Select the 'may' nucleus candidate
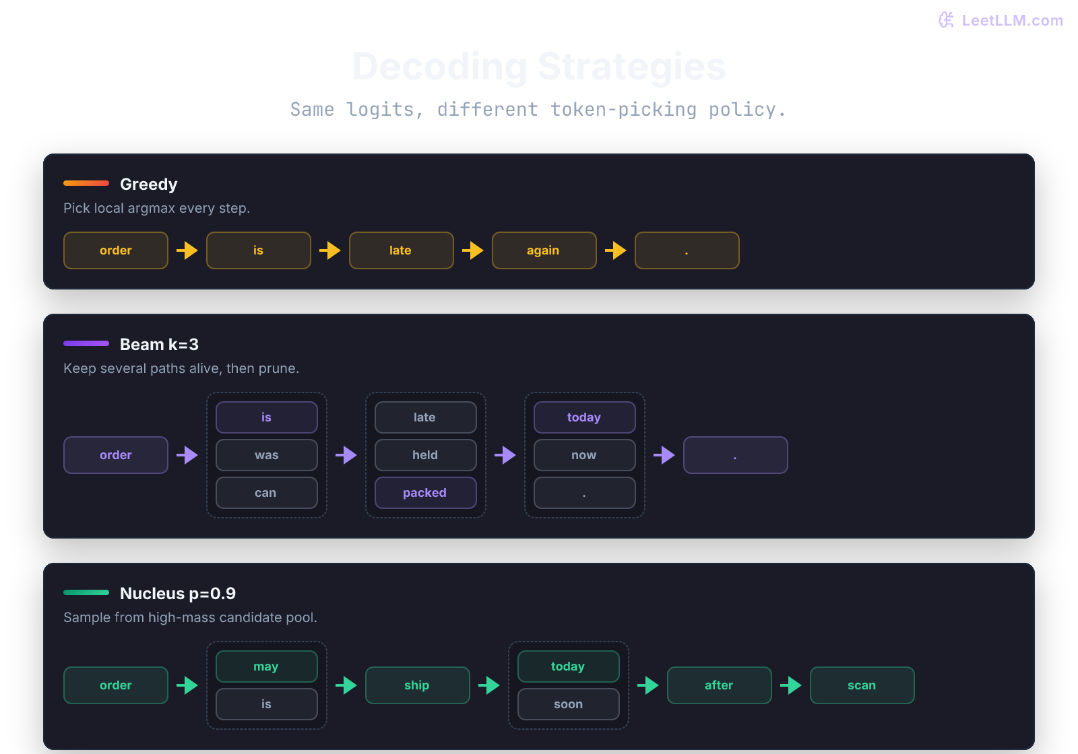The image size is (1078, 754). click(x=267, y=666)
